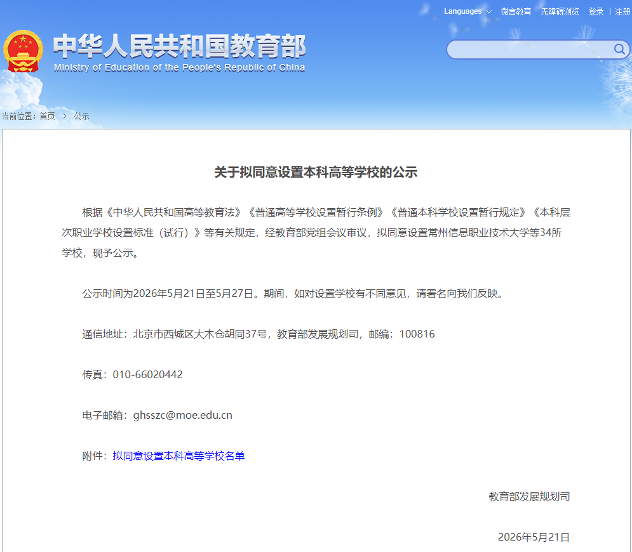Click the postal code 100816
This screenshot has width=632, height=552.
pos(417,334)
